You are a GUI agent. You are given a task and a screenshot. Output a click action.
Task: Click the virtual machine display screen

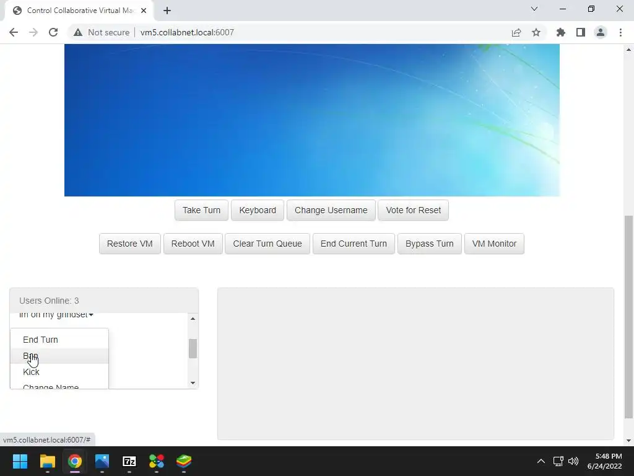tap(312, 120)
